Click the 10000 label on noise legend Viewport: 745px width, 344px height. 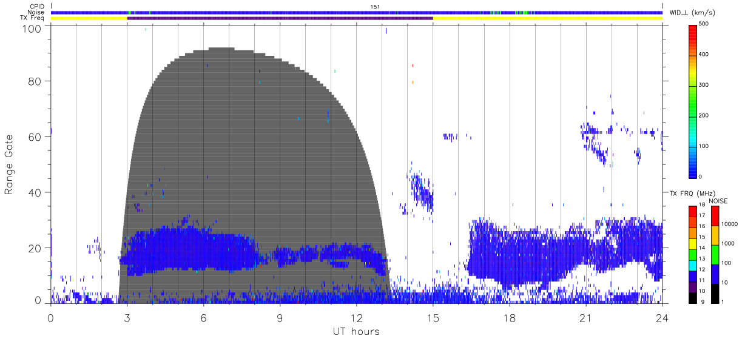729,224
